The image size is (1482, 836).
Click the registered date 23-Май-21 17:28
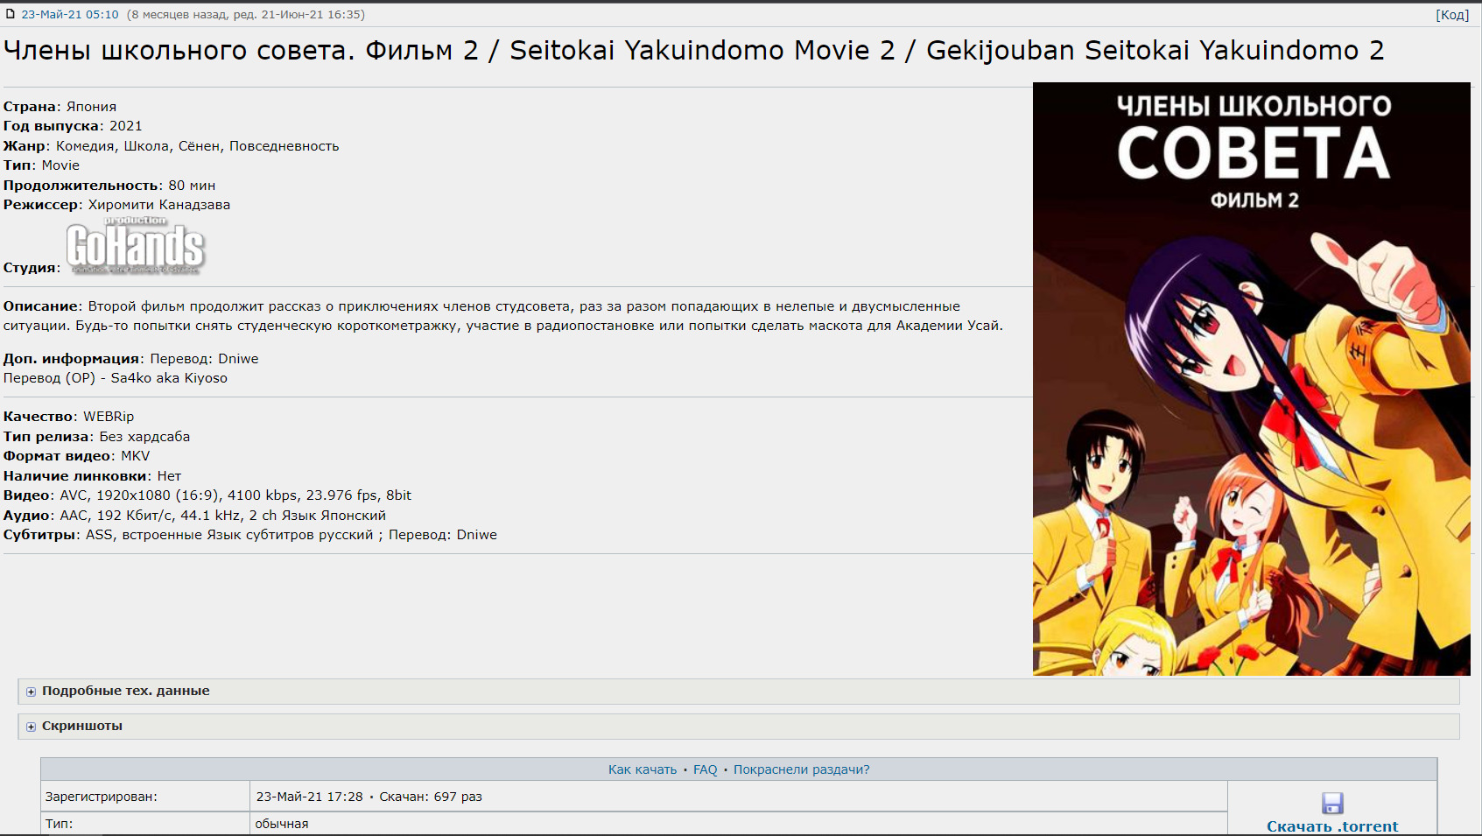pyautogui.click(x=309, y=797)
